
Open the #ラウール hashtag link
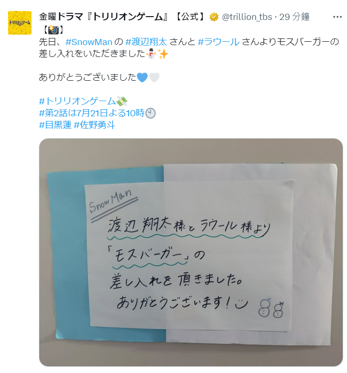(x=219, y=42)
